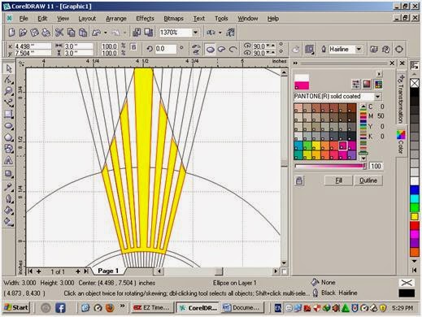Expand the Undo history dropdown arrow
This screenshot has width=422, height=317.
pos(106,33)
